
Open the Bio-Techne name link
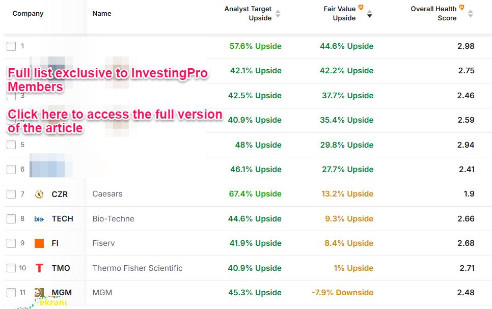(x=113, y=219)
